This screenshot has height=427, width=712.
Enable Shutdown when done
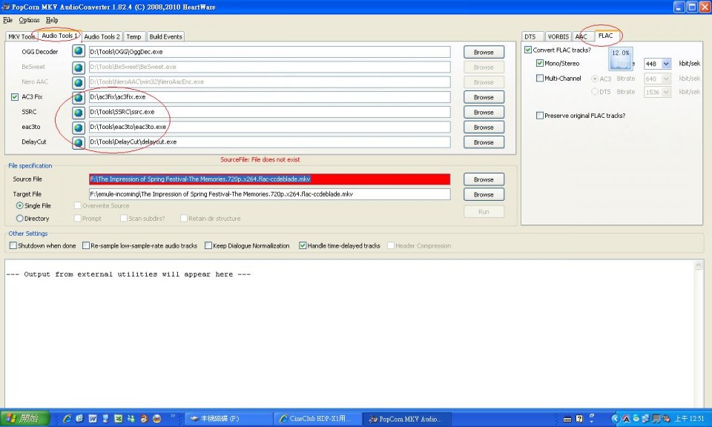pos(13,245)
